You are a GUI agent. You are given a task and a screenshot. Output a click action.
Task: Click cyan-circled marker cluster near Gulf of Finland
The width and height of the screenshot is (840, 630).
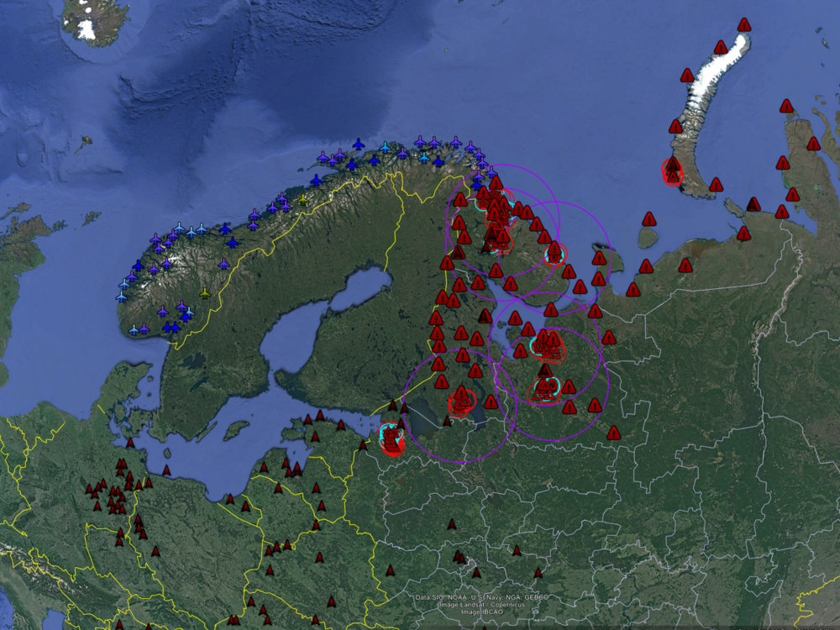[391, 438]
